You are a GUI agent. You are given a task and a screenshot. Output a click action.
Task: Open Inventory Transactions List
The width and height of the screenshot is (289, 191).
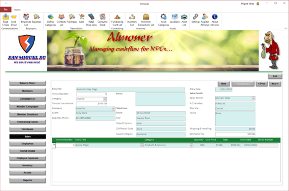point(146,20)
